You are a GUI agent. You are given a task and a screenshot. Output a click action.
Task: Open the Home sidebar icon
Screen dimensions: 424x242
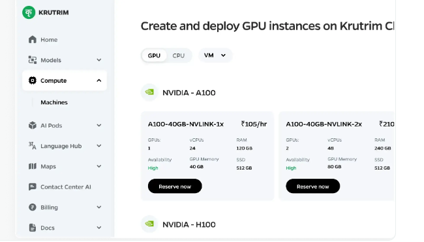point(33,40)
